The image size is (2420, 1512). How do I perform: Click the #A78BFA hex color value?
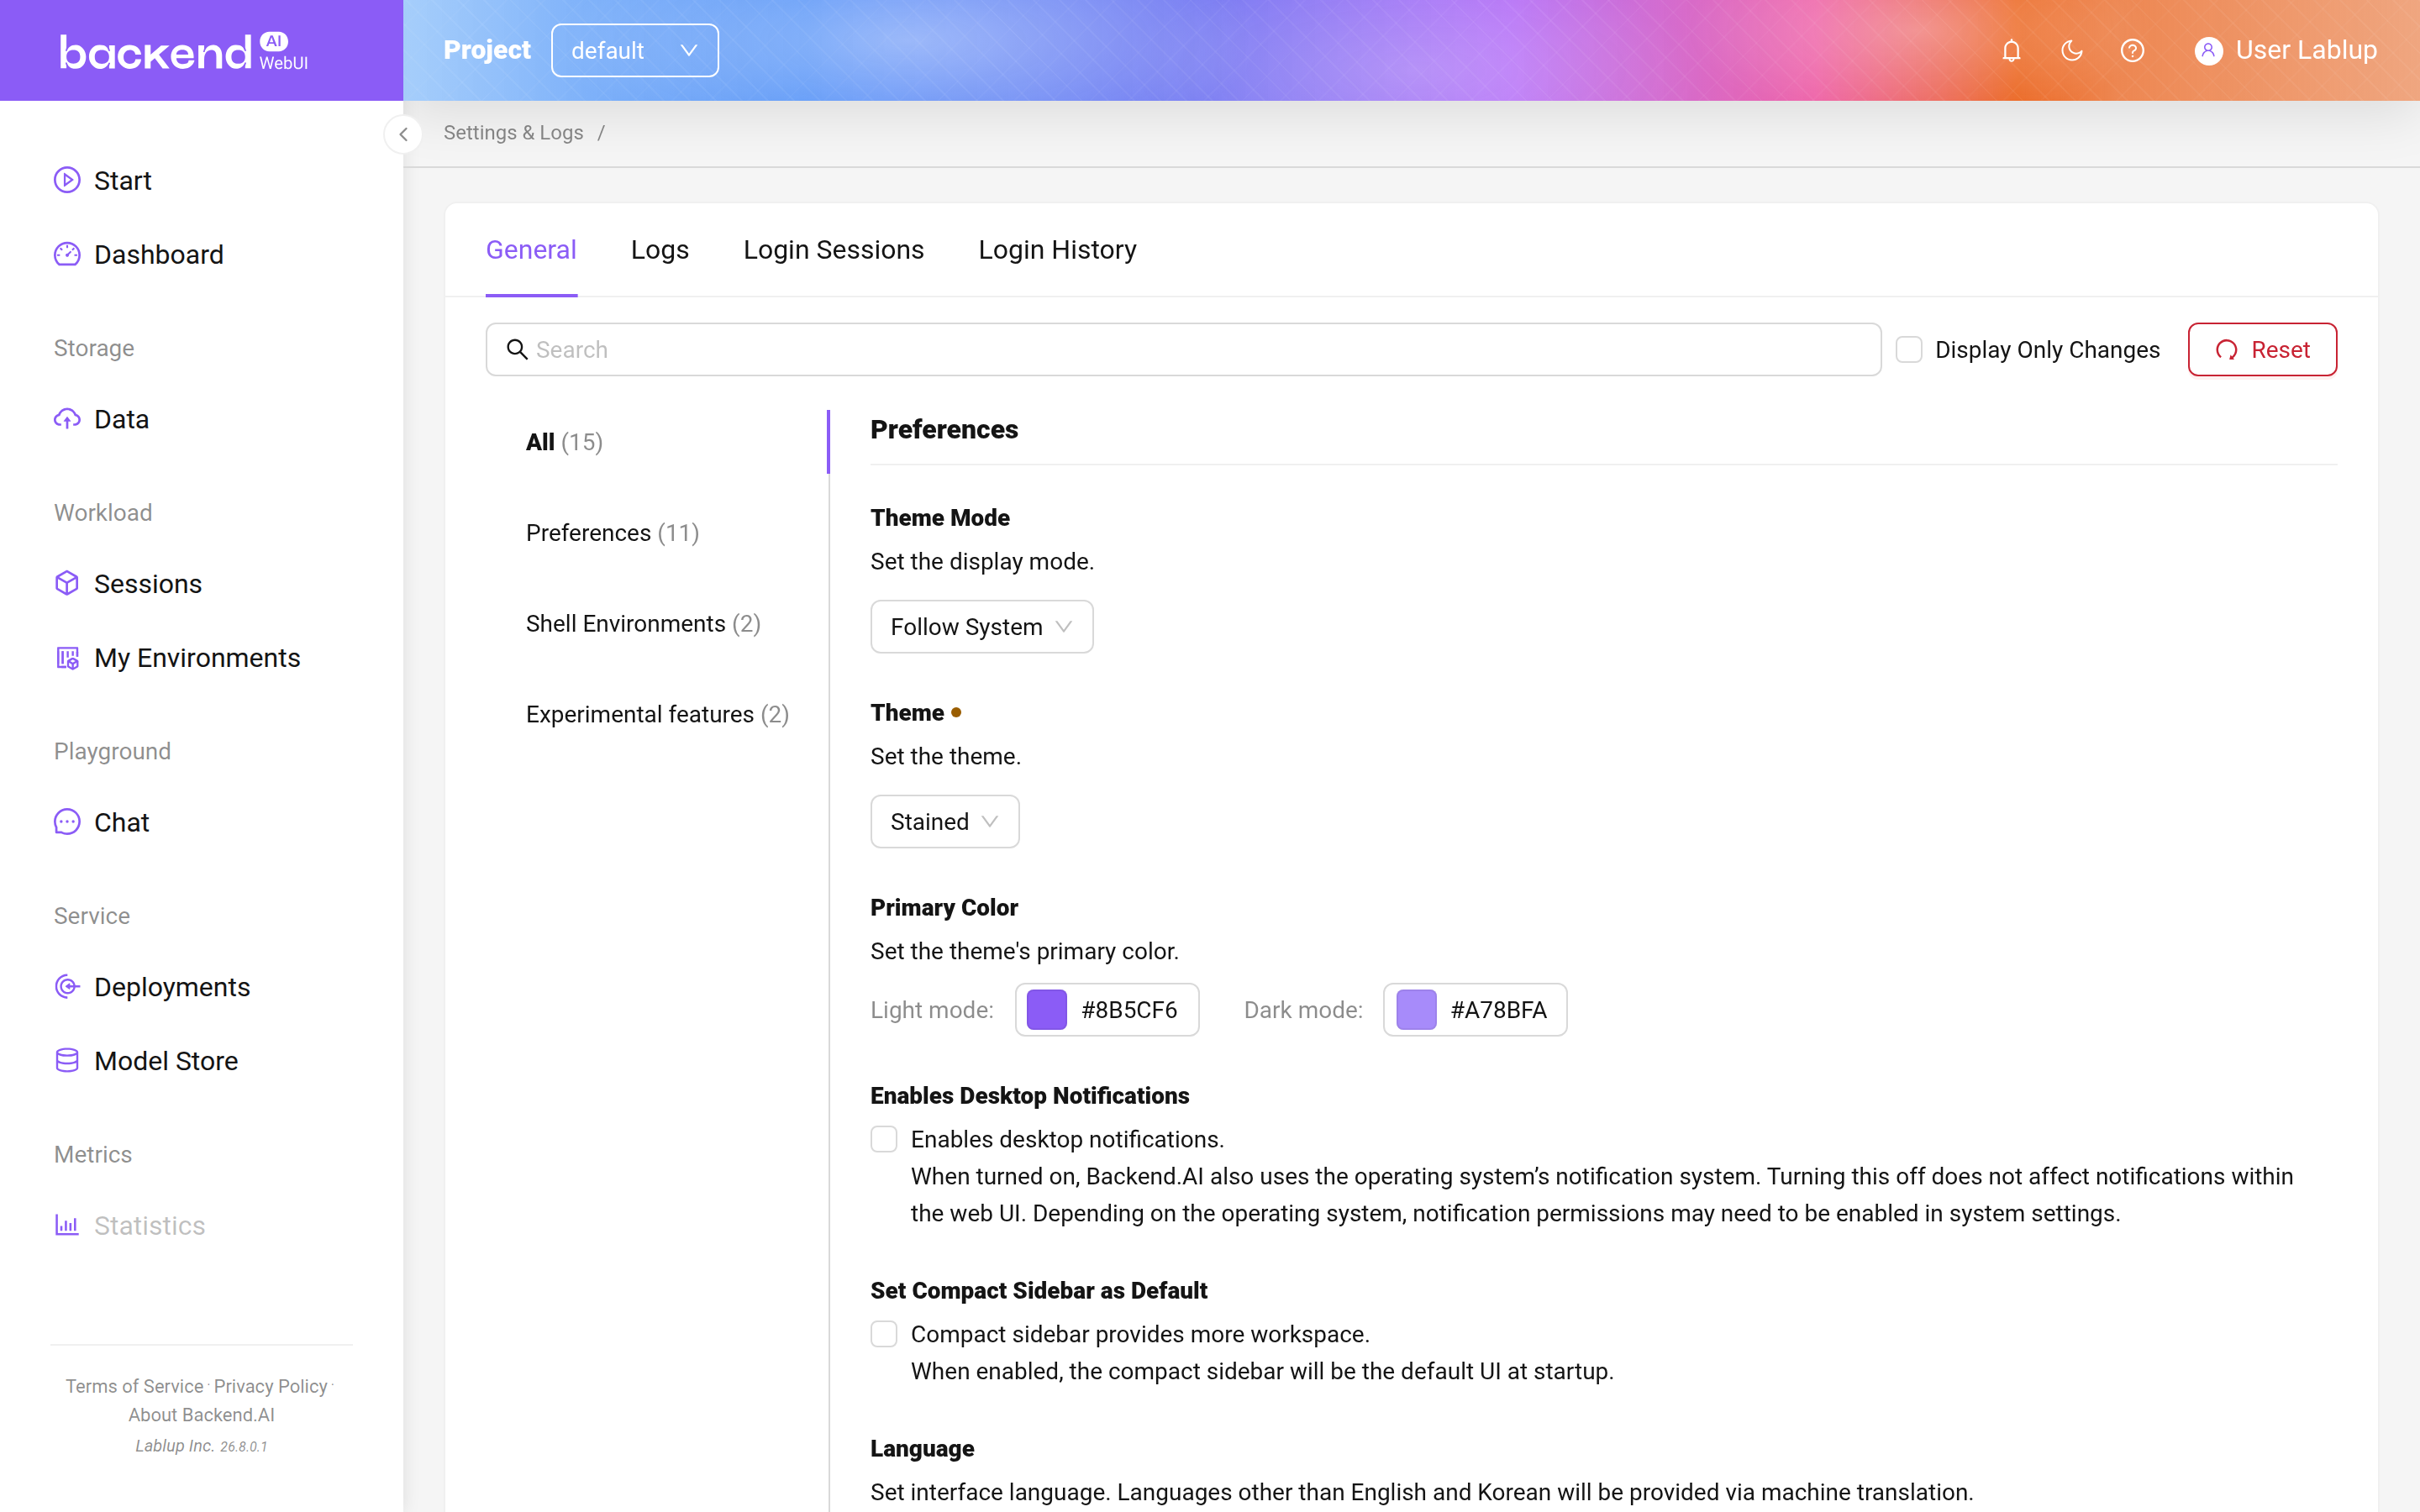click(x=1498, y=1010)
